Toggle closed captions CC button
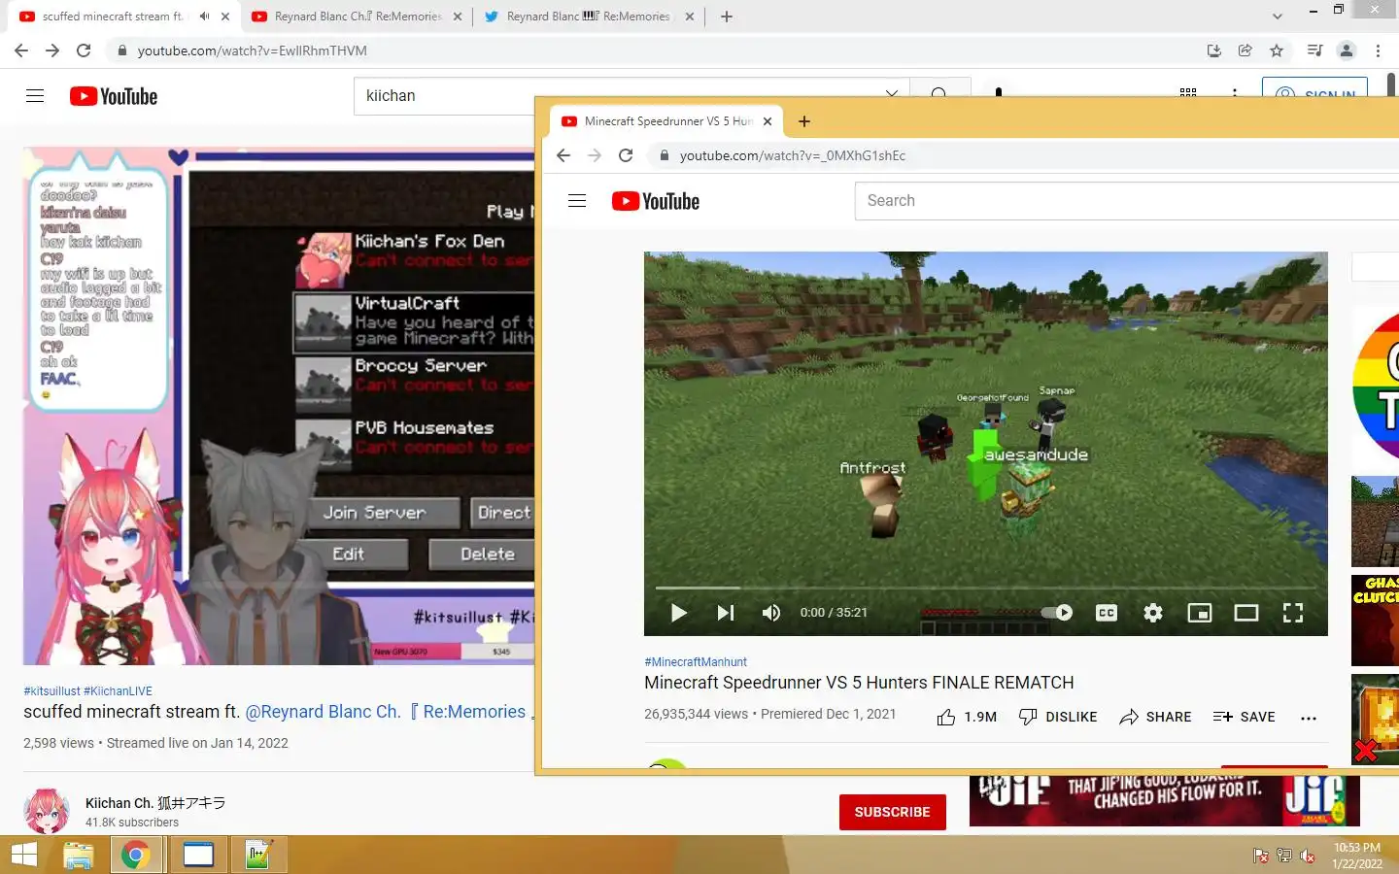This screenshot has height=874, width=1399. tap(1107, 613)
